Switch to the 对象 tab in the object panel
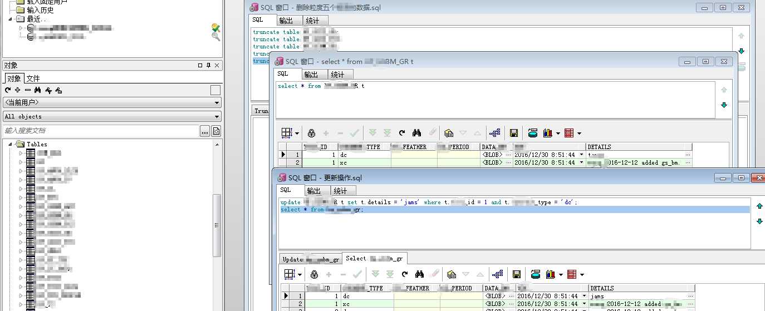Screen dimensions: 765x311 click(x=14, y=78)
